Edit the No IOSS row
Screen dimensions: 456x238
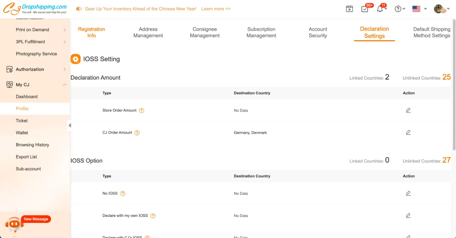408,193
